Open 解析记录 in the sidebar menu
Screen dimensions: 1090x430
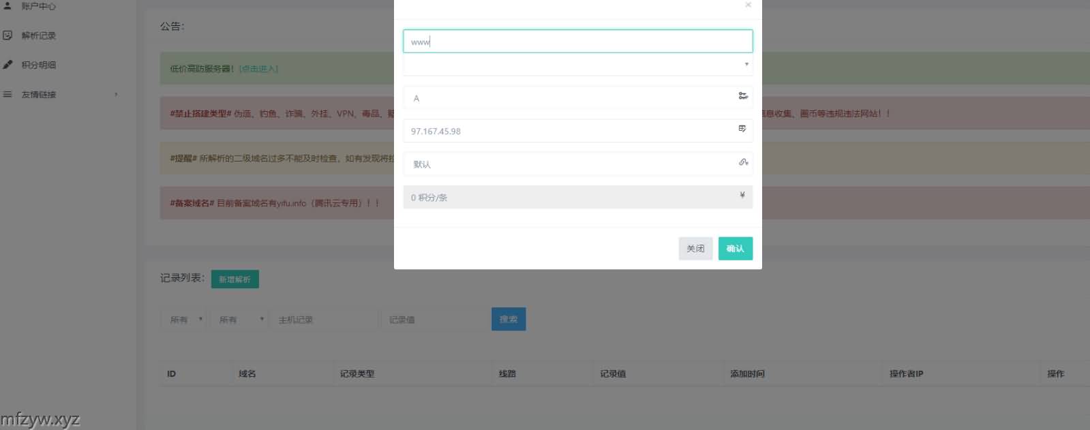[x=39, y=35]
